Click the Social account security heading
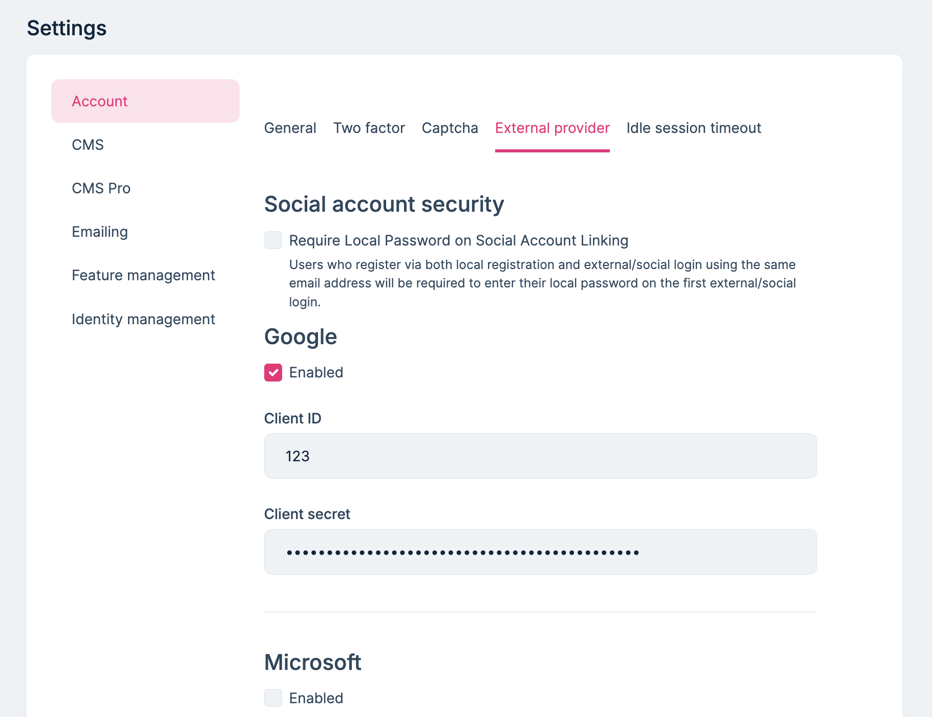Screen dimensions: 934x717 click(x=384, y=204)
